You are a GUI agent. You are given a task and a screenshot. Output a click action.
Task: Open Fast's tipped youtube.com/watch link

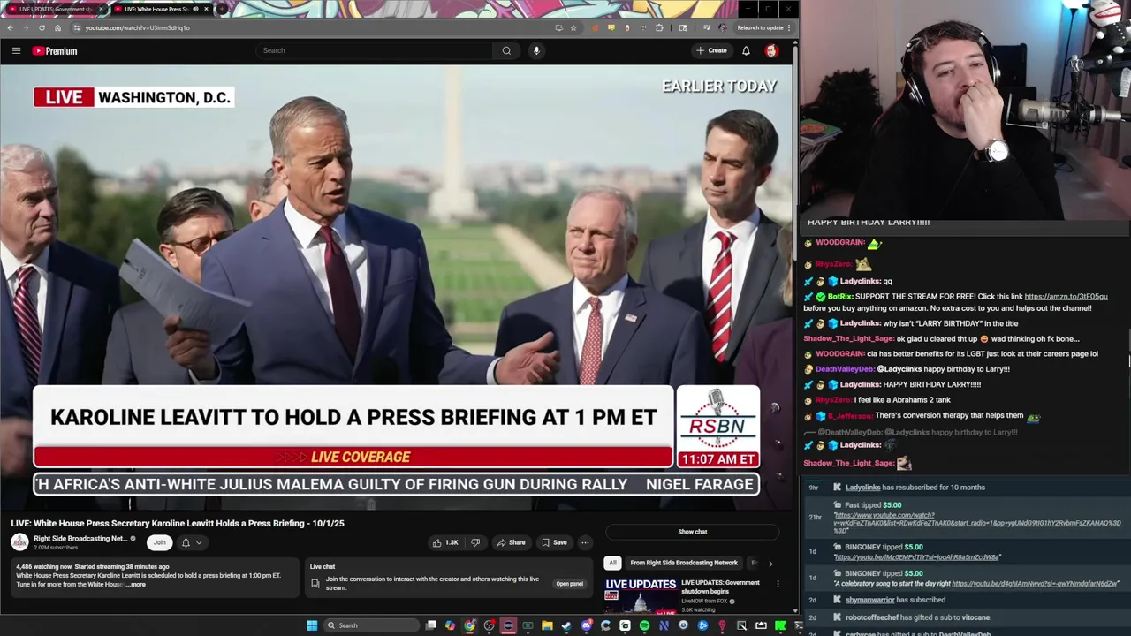(977, 522)
